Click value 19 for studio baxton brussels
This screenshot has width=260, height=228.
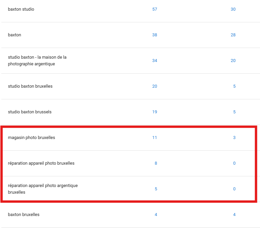click(155, 112)
